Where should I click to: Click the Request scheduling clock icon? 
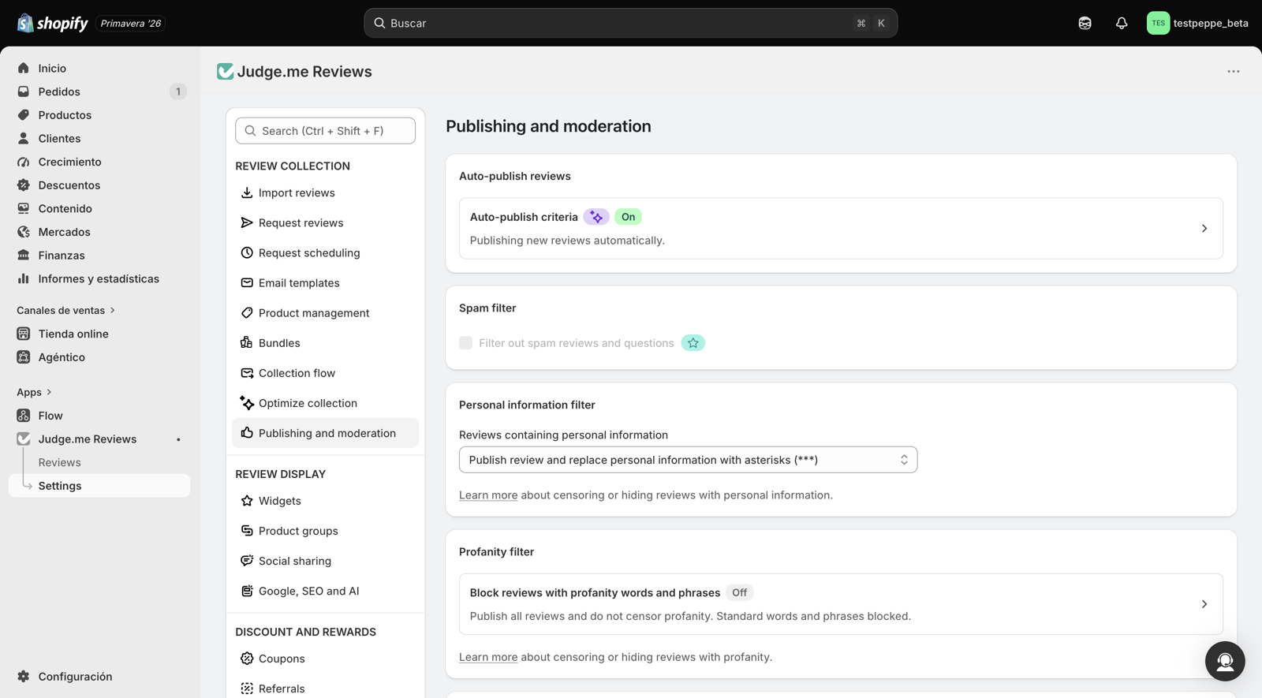[247, 252]
